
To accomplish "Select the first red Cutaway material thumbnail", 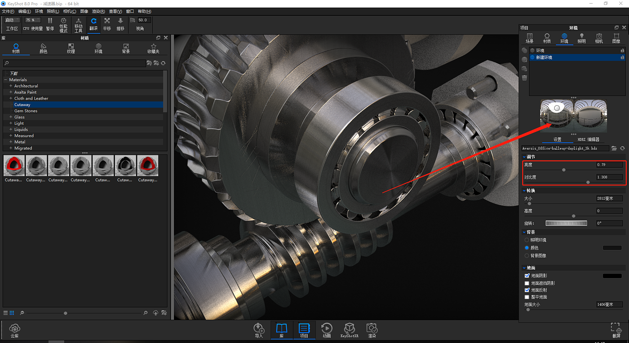I will pos(14,166).
